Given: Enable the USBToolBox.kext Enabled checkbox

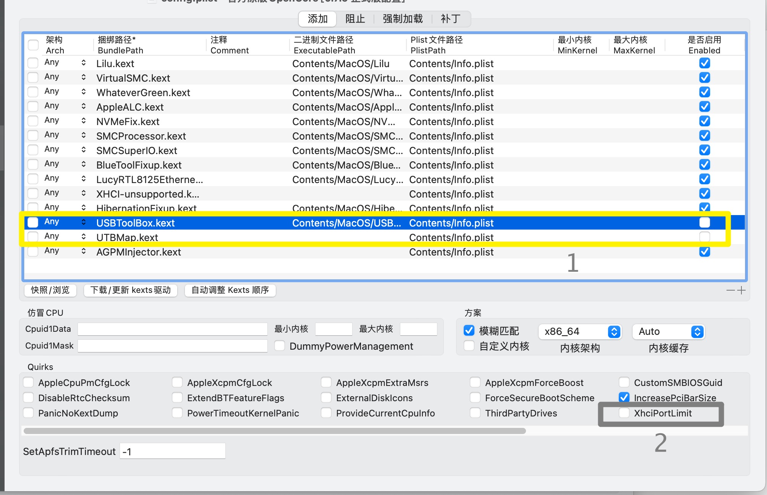Looking at the screenshot, I should pyautogui.click(x=704, y=222).
